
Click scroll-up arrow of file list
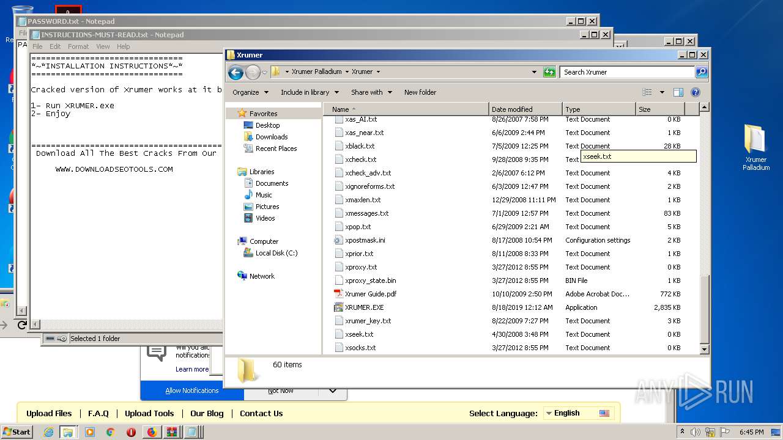(x=704, y=108)
